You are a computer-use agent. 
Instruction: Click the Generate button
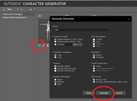(x=104, y=93)
